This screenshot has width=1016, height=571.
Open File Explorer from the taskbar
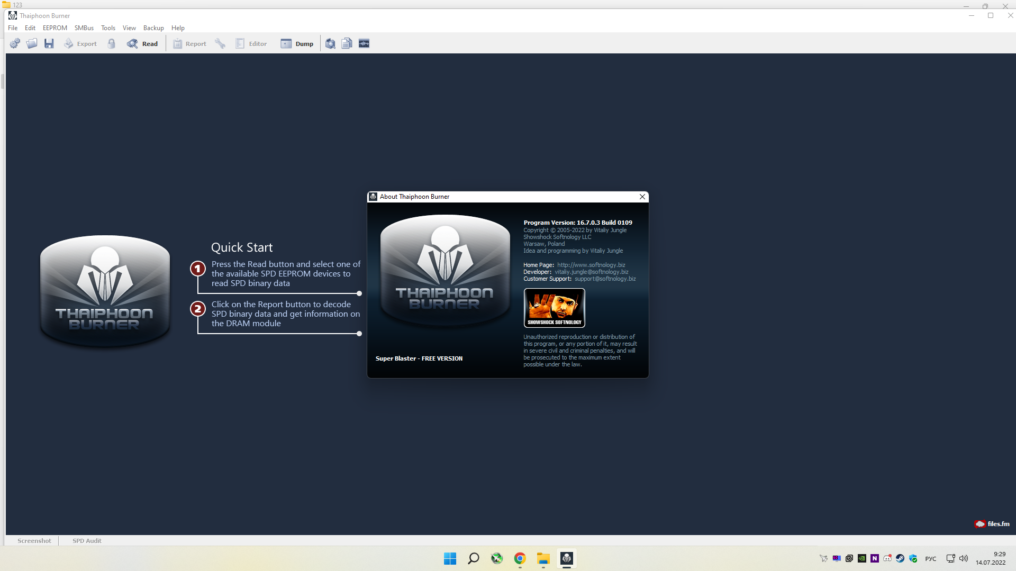coord(543,558)
